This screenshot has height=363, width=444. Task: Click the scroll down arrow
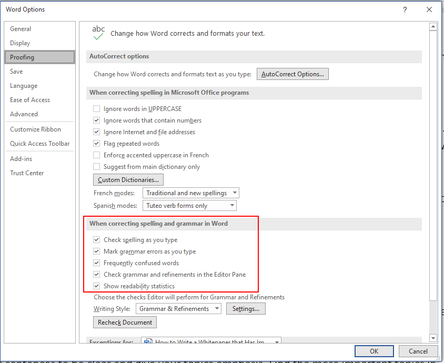coord(433,338)
